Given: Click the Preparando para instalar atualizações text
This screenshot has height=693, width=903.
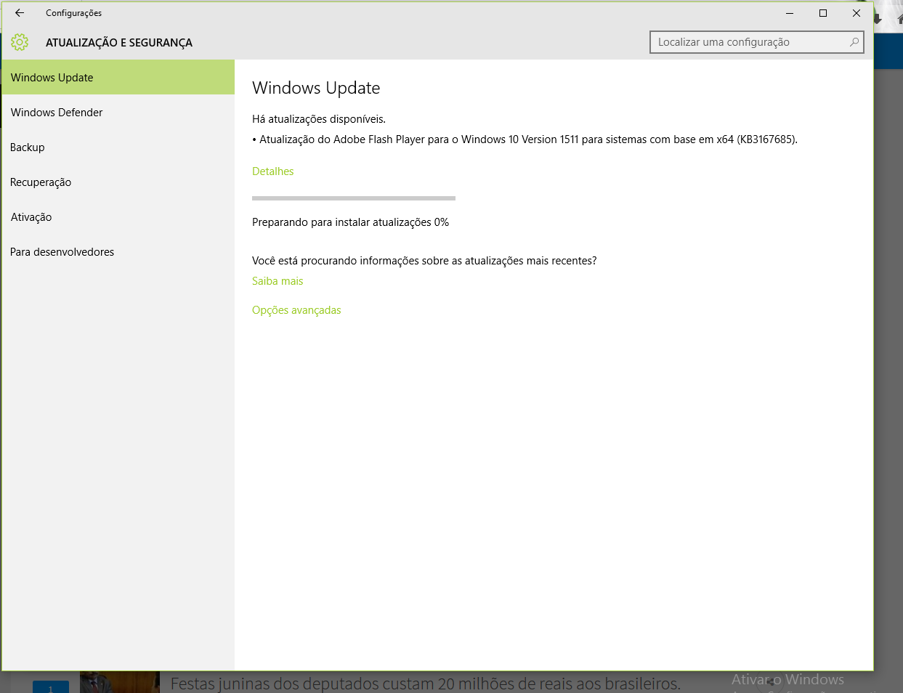Looking at the screenshot, I should (350, 222).
